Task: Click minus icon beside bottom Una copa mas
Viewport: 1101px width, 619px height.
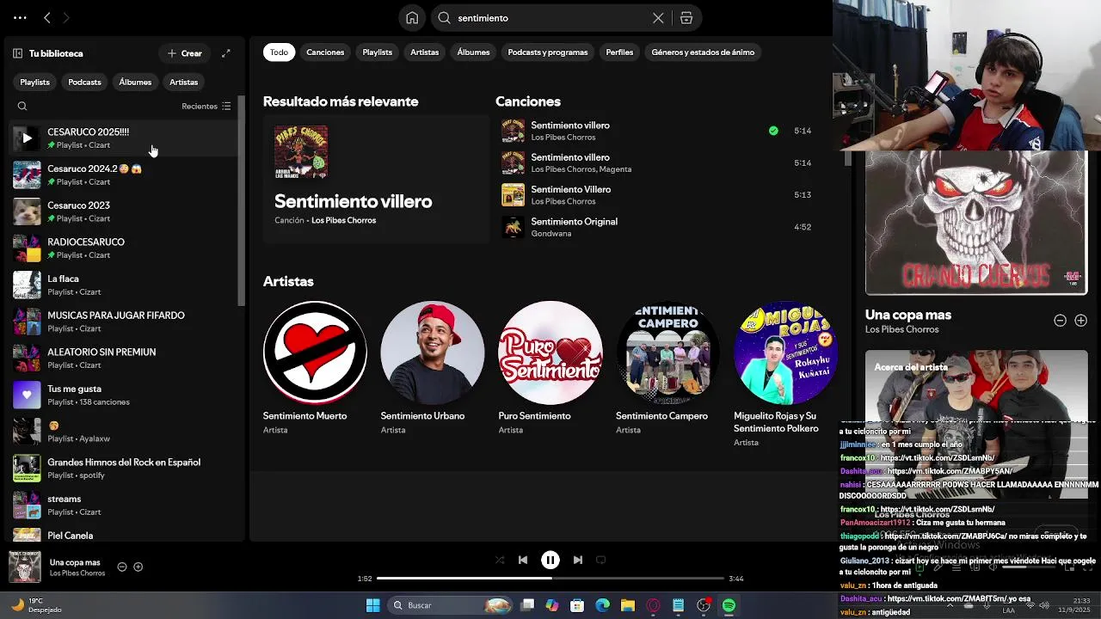Action: pos(122,567)
